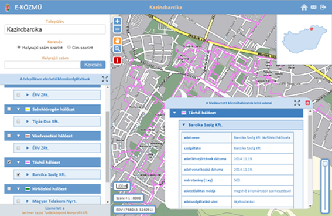Click the Keresés search button

click(x=93, y=65)
